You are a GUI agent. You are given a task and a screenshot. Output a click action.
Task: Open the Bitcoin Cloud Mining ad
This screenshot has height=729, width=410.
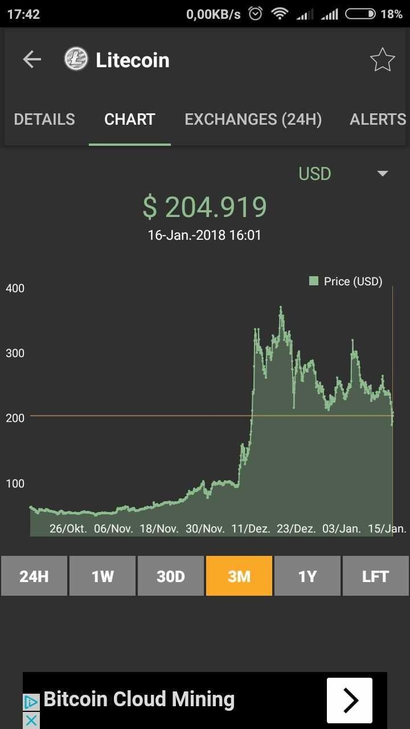point(139,699)
